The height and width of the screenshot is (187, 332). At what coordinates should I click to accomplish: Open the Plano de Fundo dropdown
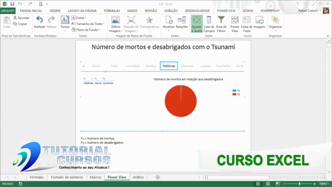pos(86,30)
